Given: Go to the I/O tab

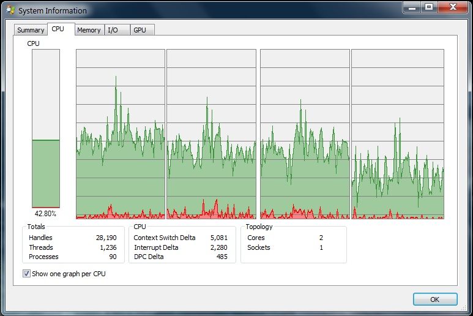Looking at the screenshot, I should coord(116,30).
